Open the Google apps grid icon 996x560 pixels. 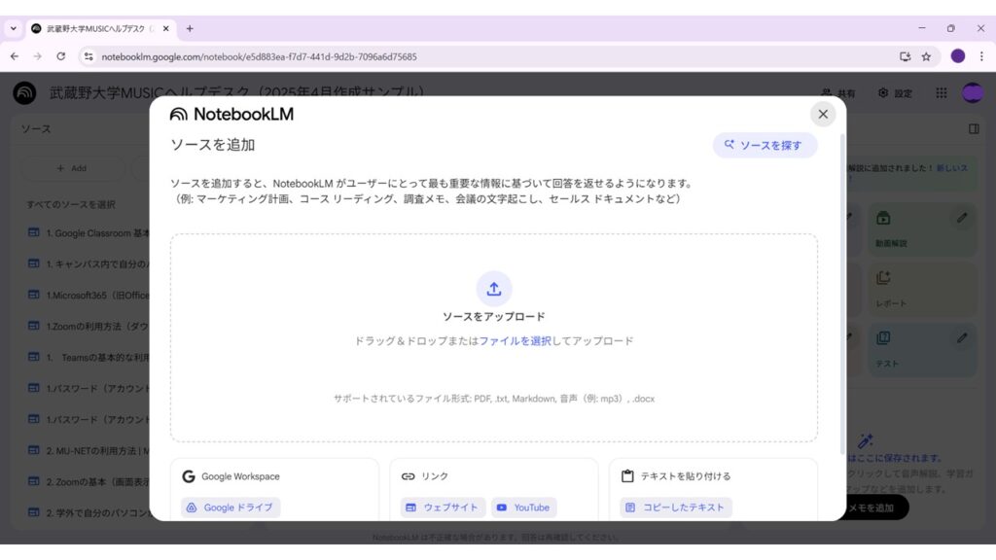[x=941, y=93]
